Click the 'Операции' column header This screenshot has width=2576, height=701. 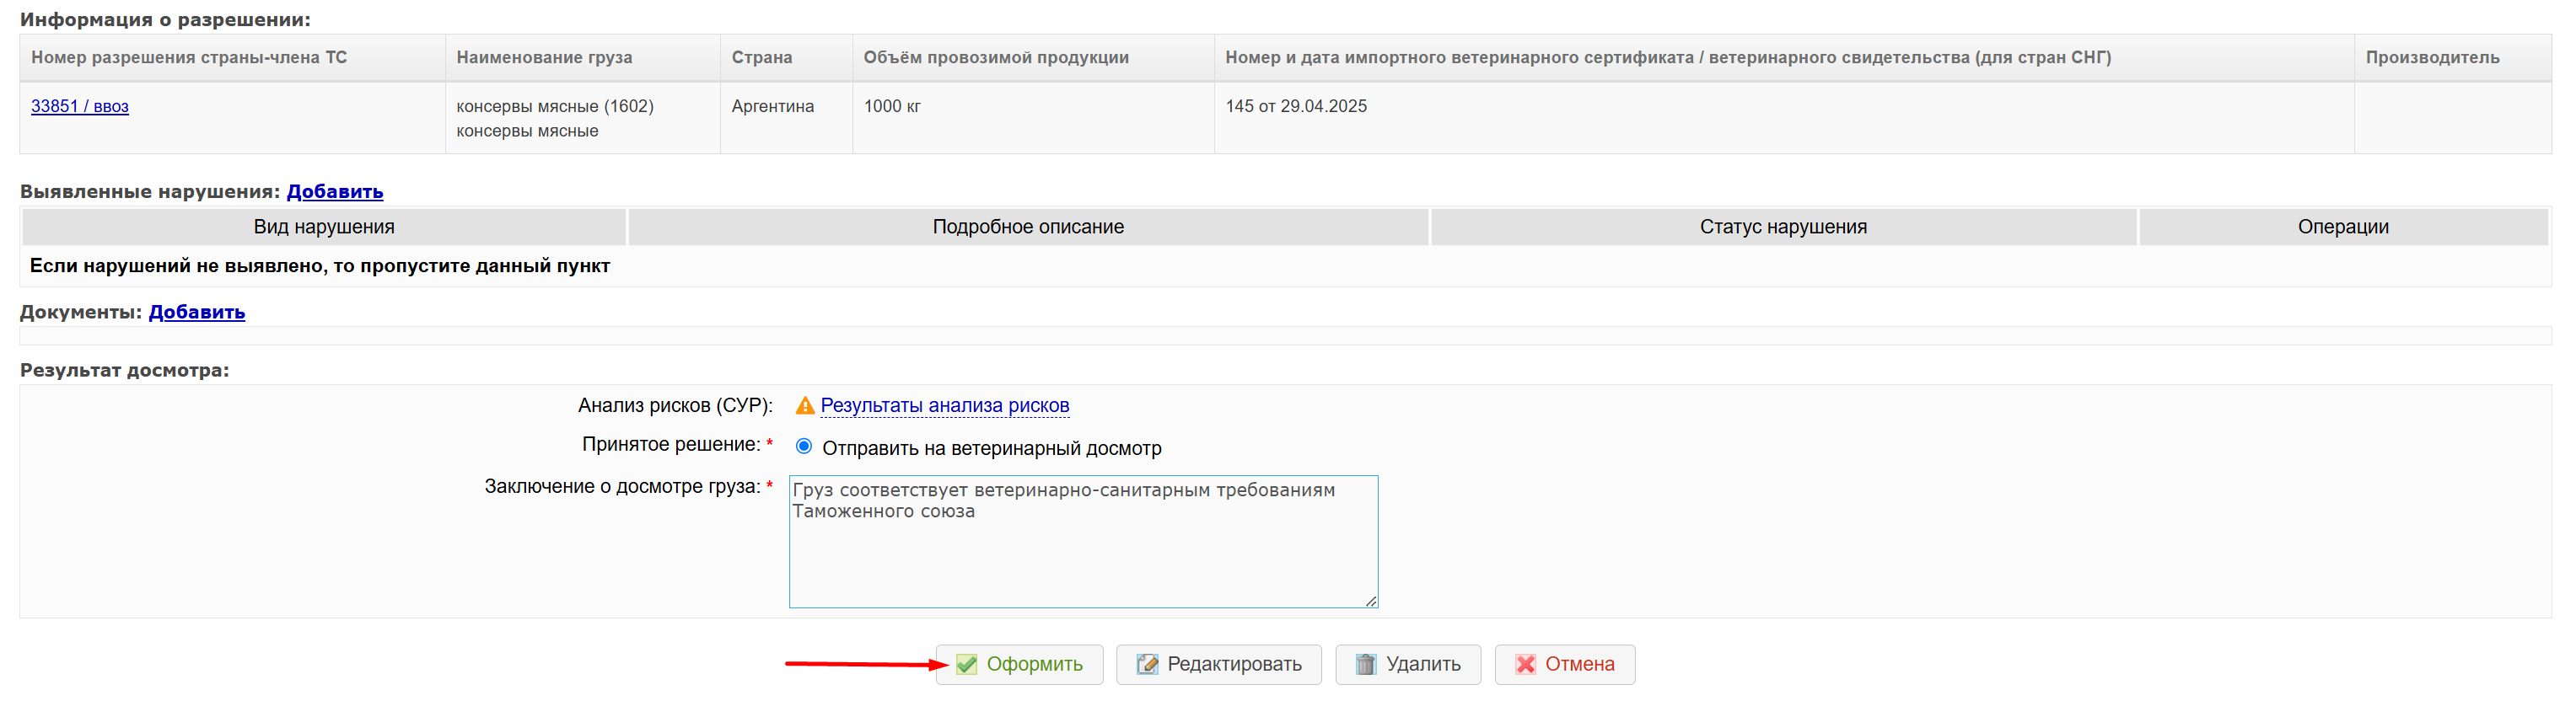point(2343,227)
